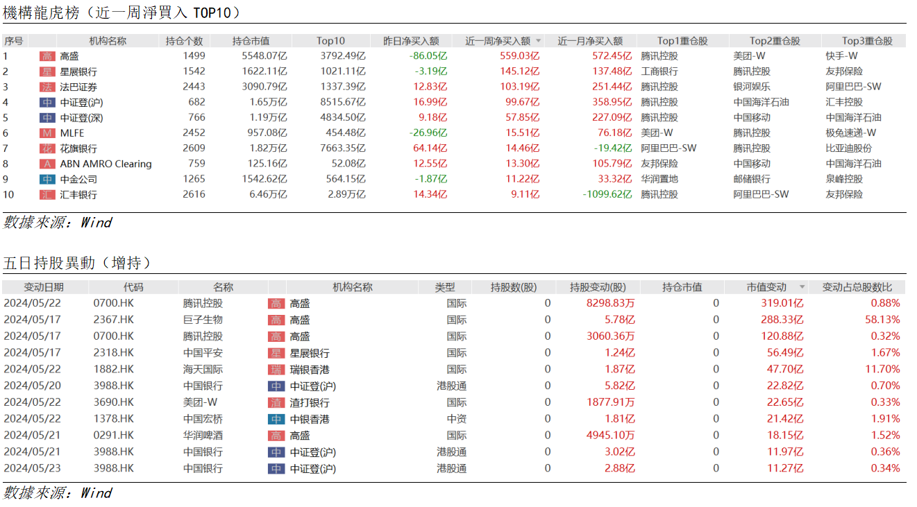Select the 0291.HK stock code
917x507 pixels.
[x=113, y=436]
